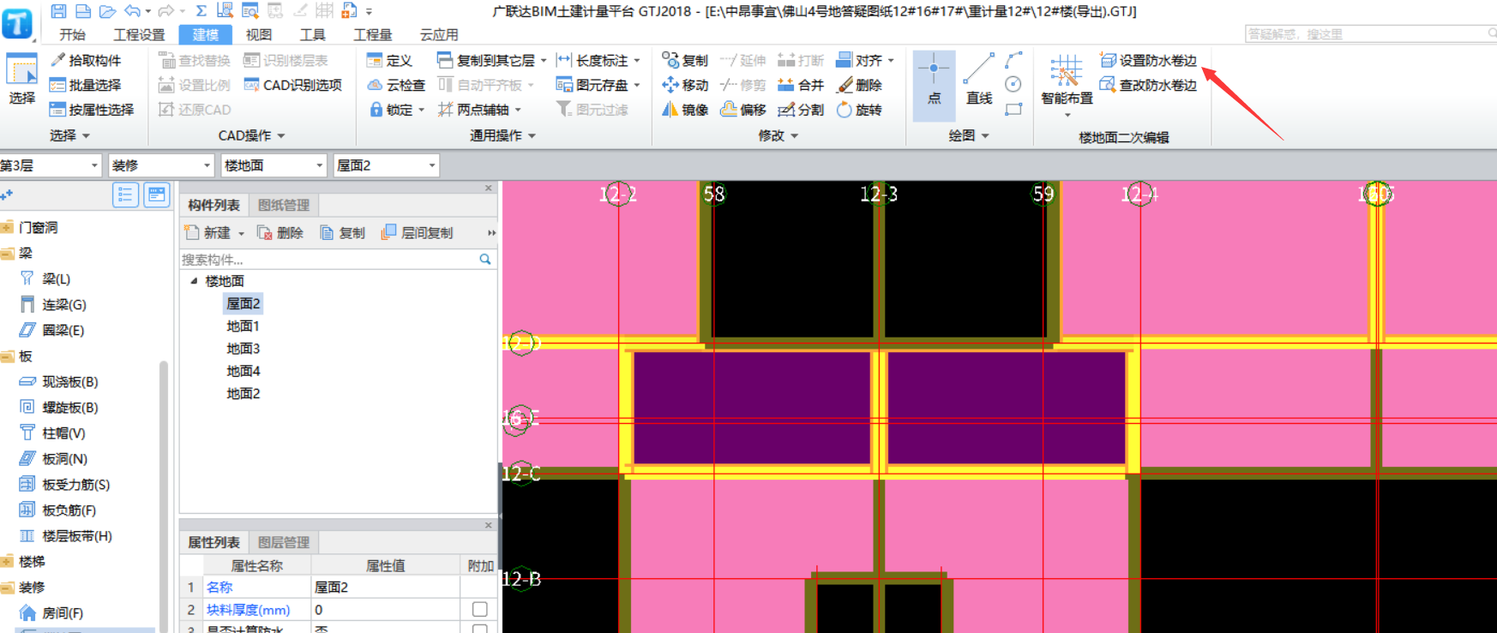Image resolution: width=1497 pixels, height=633 pixels.
Task: Expand the 复制到其它层 dropdown arrow
Action: (x=544, y=61)
